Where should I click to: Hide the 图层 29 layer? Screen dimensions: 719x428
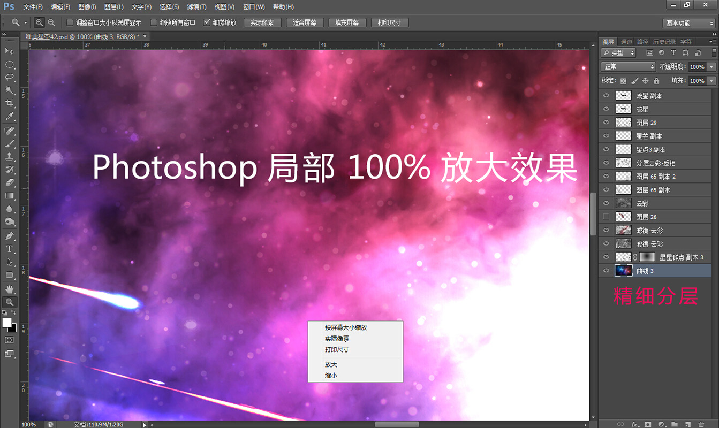point(606,123)
